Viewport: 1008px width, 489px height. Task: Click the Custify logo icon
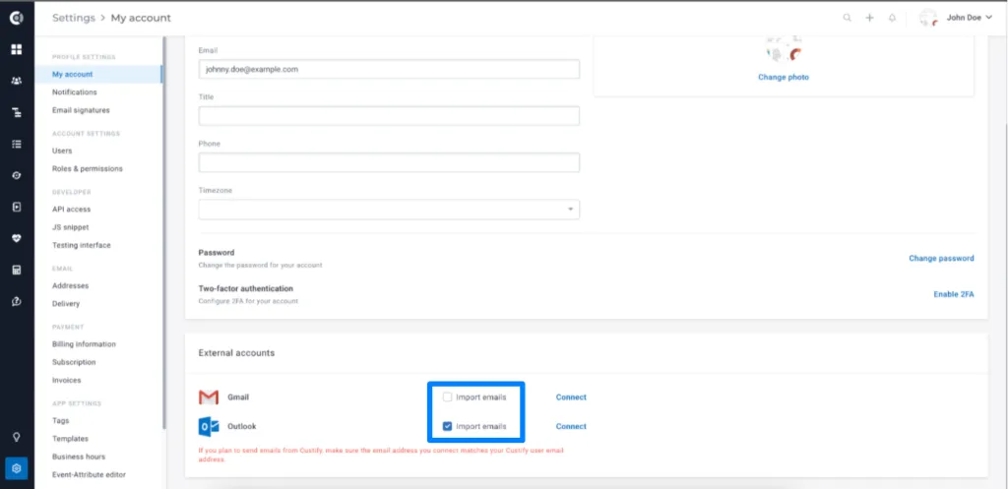(17, 18)
